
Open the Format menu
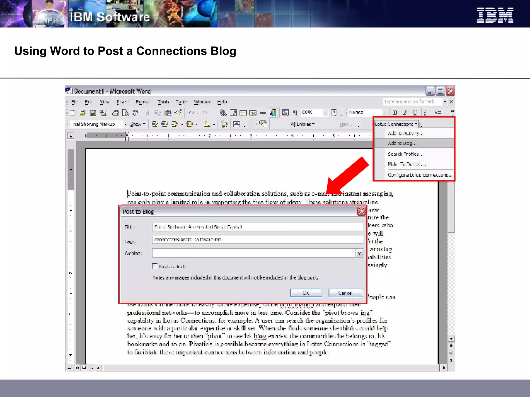coord(143,102)
